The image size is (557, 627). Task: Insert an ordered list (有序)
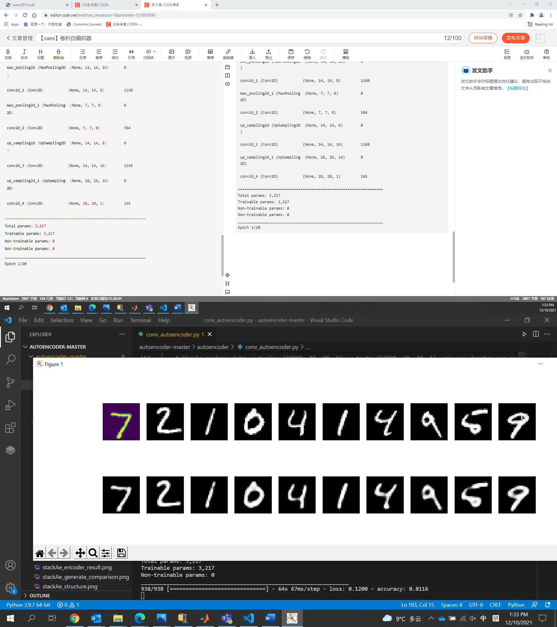(x=99, y=54)
